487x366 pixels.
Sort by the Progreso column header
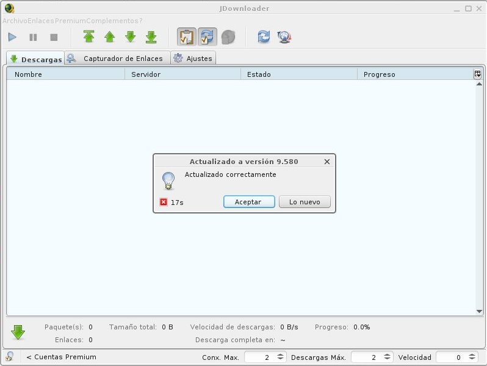click(x=415, y=74)
